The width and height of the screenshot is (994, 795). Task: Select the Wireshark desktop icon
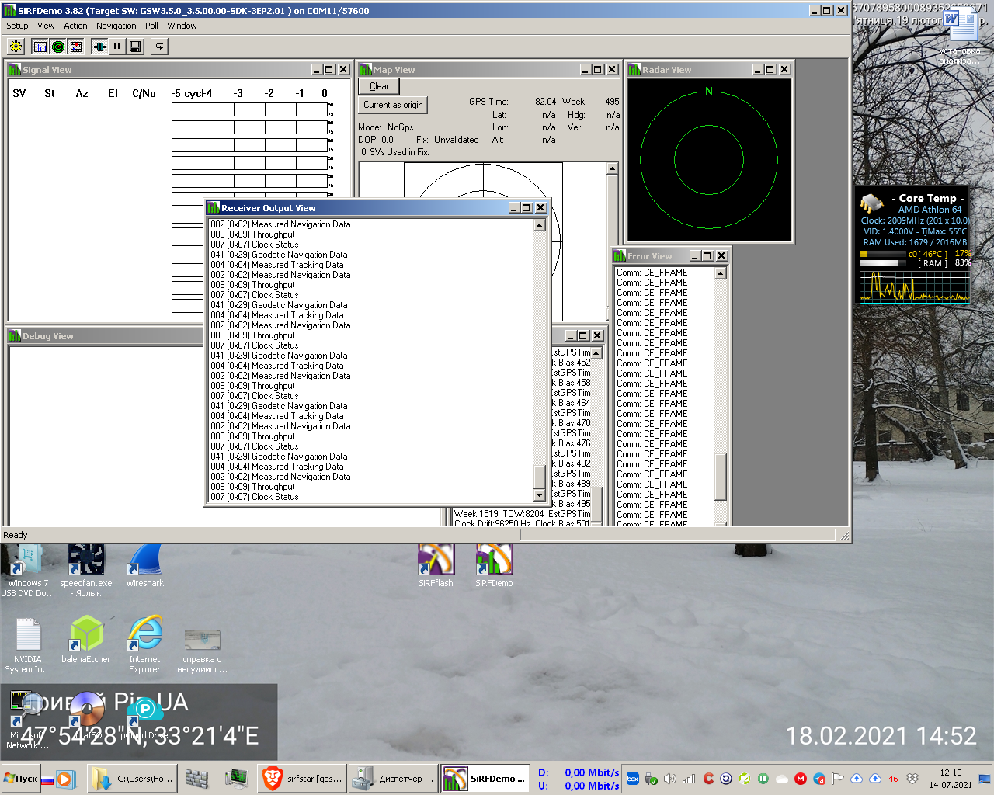144,565
